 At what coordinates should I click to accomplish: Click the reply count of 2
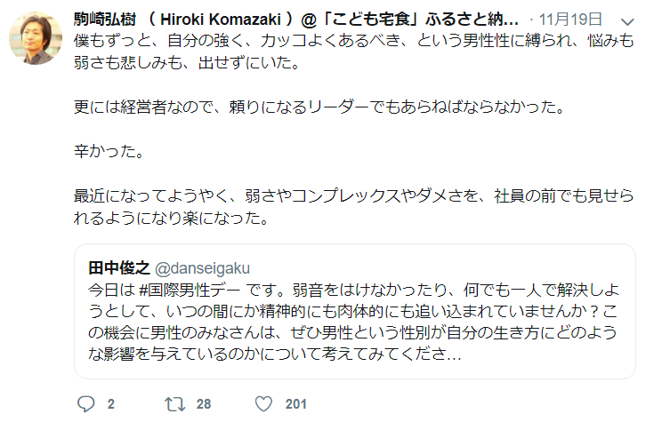pyautogui.click(x=111, y=404)
